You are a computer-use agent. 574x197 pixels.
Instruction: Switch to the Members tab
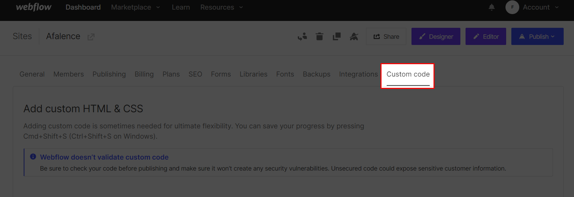pos(69,74)
